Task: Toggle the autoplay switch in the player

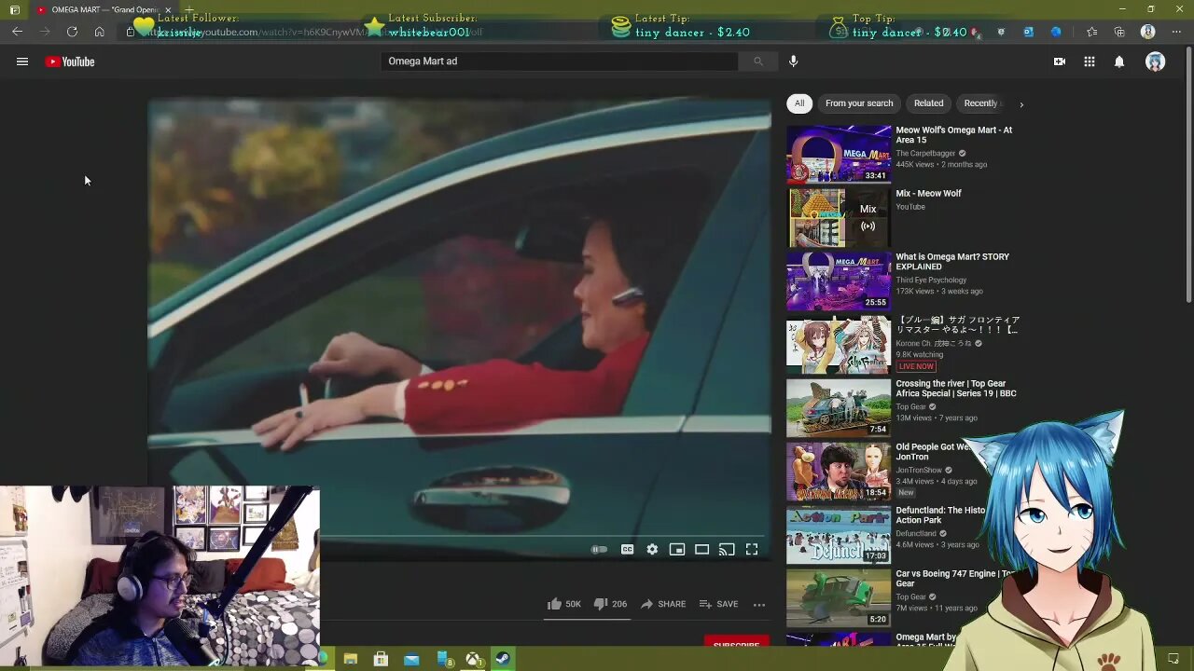Action: 600,550
